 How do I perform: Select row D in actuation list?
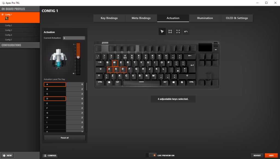pos(63,99)
